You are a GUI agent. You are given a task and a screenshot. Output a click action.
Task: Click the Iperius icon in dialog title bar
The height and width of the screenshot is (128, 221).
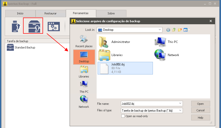(73, 21)
